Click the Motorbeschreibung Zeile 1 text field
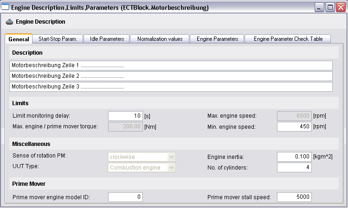 pos(171,66)
